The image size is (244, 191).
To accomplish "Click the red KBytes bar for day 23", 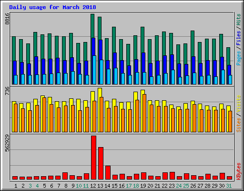I will [x=172, y=176].
